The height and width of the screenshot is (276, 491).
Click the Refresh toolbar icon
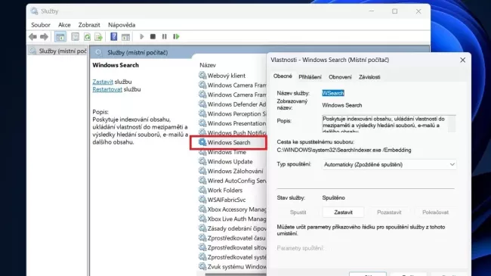click(x=87, y=37)
